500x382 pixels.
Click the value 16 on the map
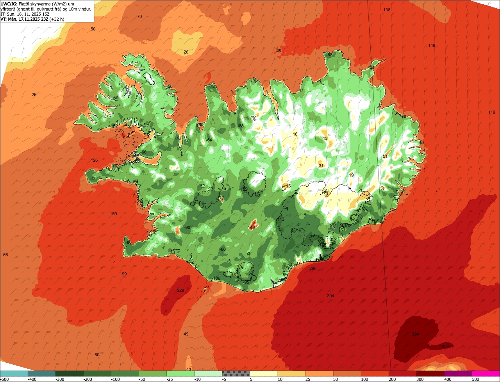tap(295, 134)
